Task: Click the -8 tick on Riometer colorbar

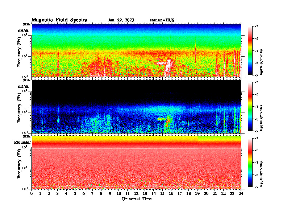Action: pos(257,175)
